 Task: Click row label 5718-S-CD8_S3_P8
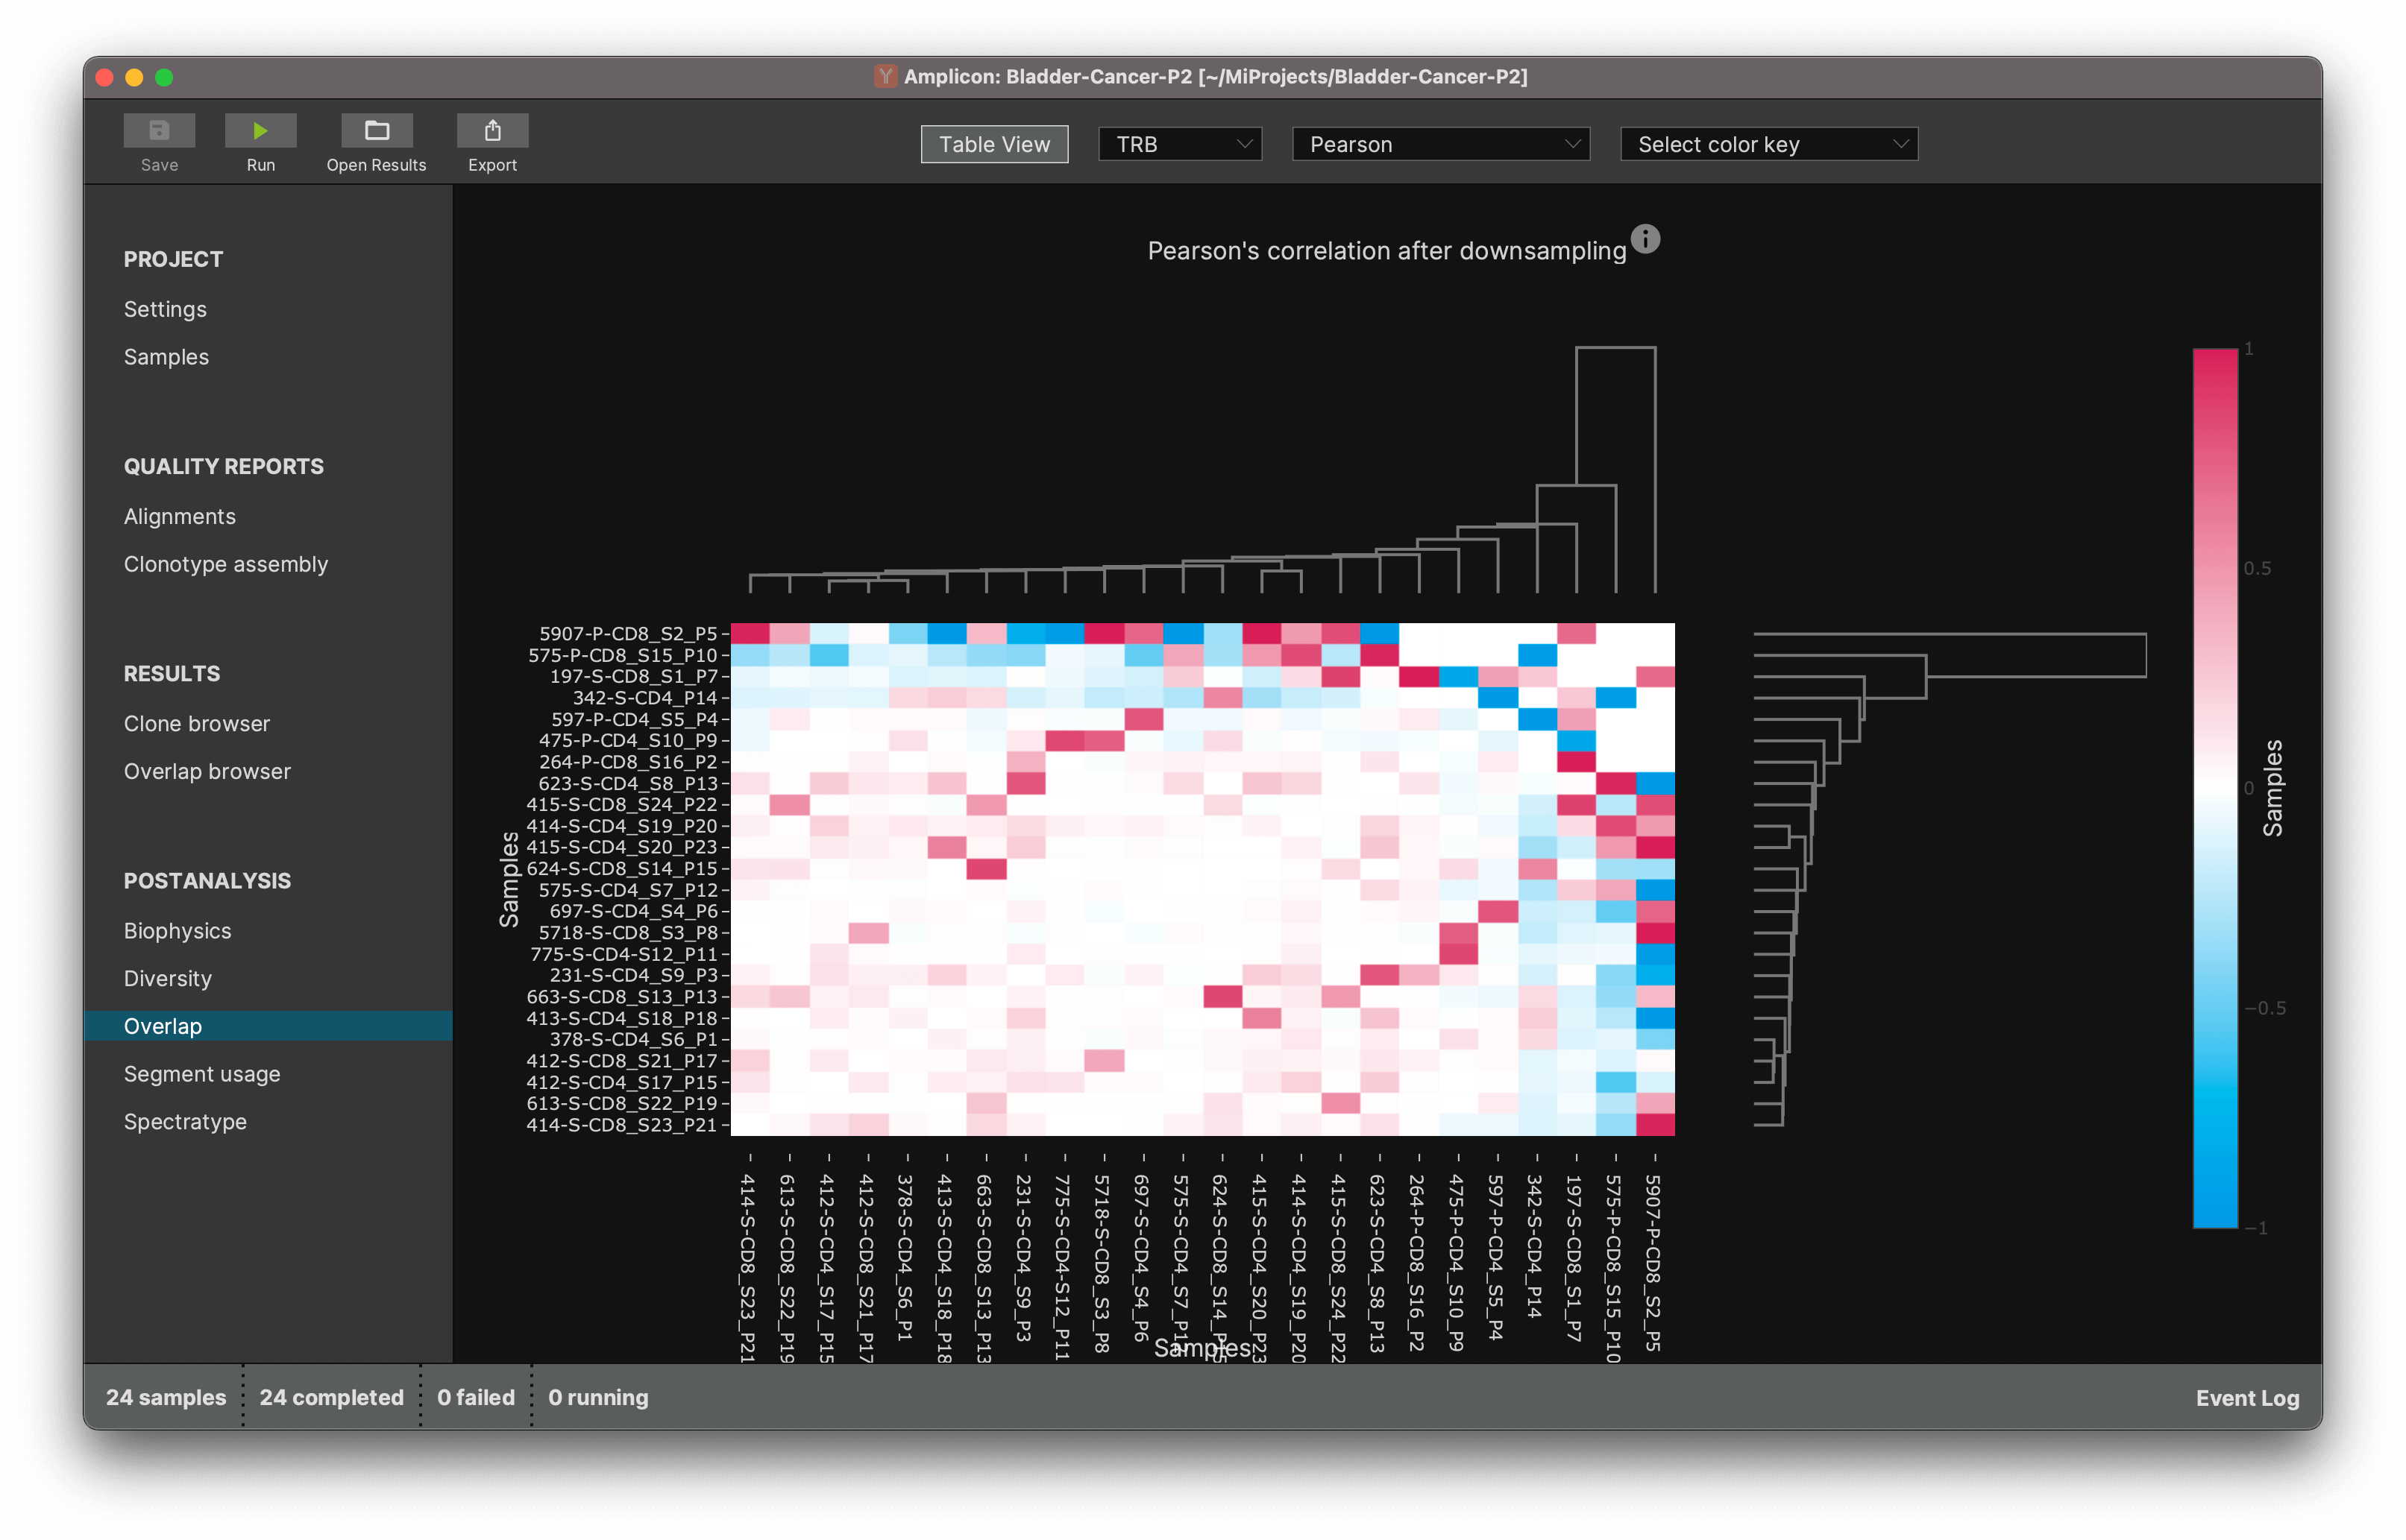[x=628, y=933]
